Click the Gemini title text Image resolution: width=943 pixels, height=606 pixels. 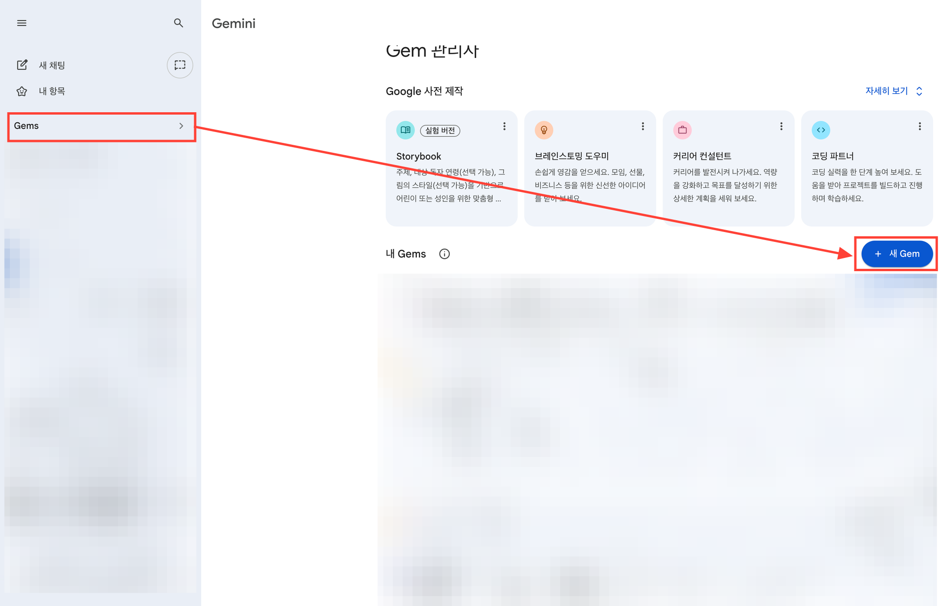click(x=233, y=23)
